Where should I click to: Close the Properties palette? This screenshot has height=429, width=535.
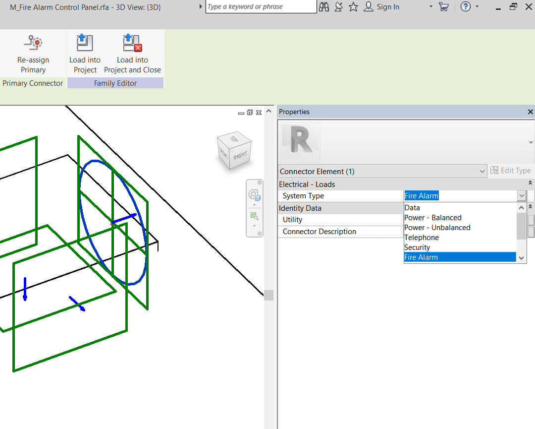click(x=530, y=112)
